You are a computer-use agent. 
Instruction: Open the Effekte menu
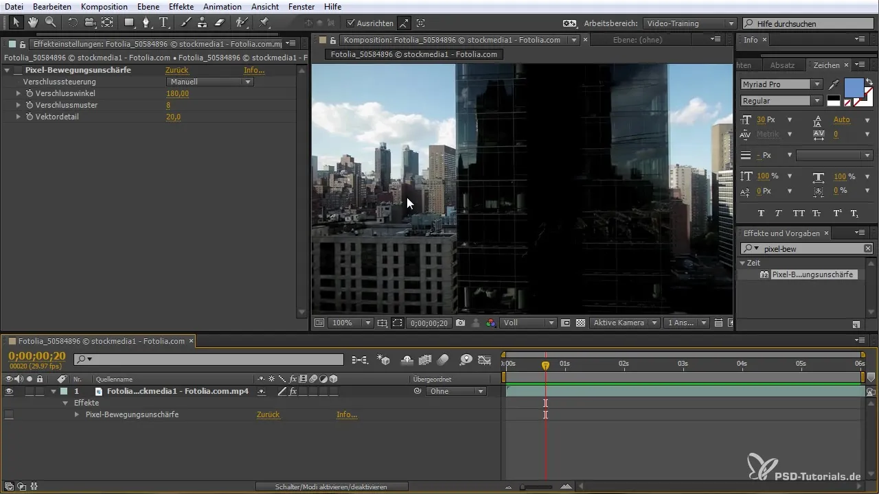tap(181, 6)
